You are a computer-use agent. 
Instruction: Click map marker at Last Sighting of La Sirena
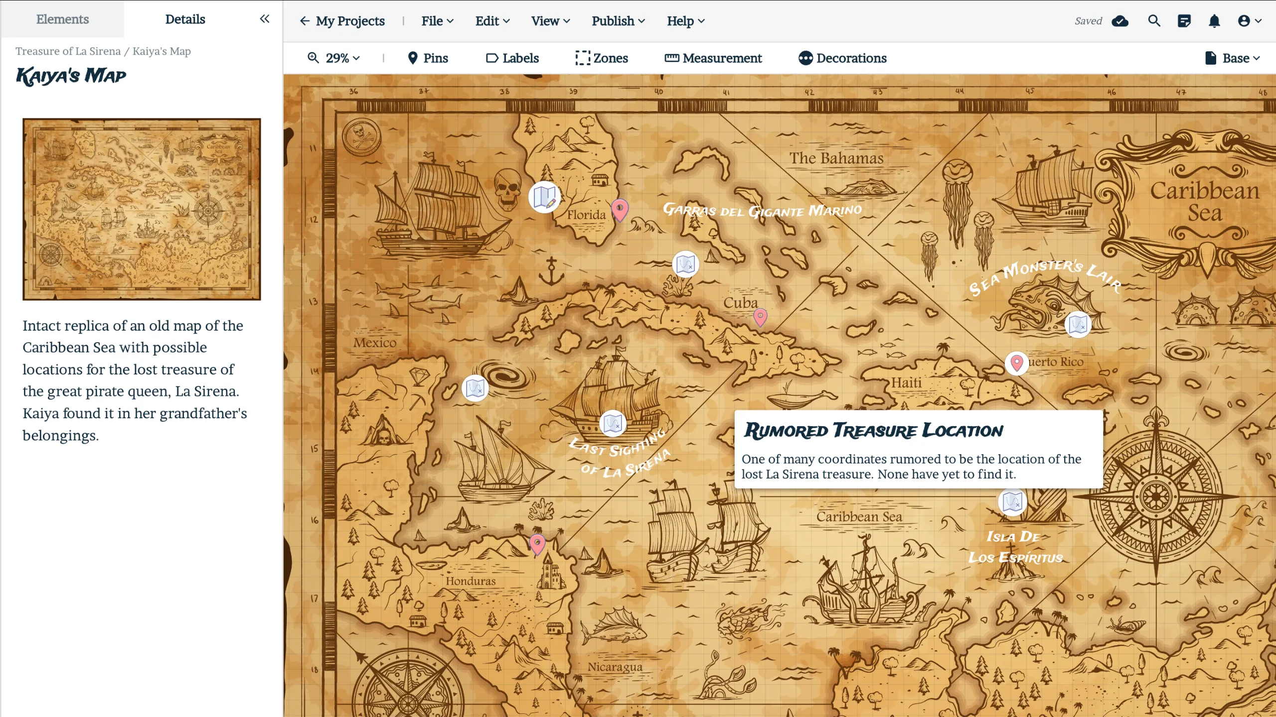613,424
